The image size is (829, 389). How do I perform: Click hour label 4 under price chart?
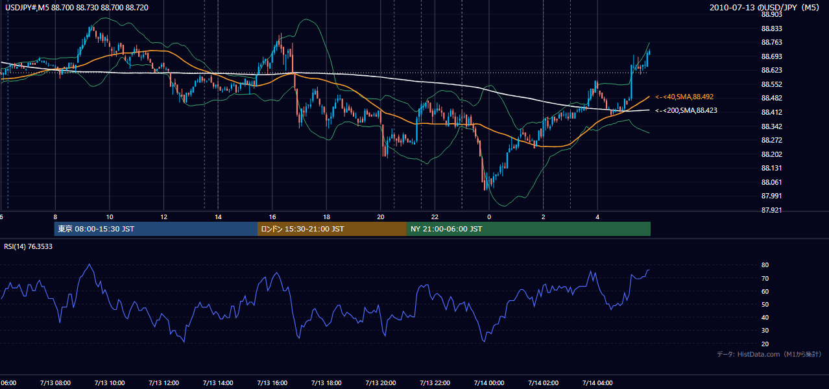[597, 217]
